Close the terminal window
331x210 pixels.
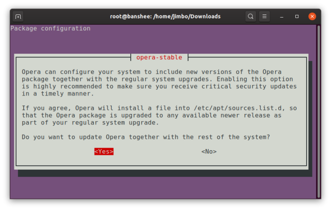coord(312,17)
